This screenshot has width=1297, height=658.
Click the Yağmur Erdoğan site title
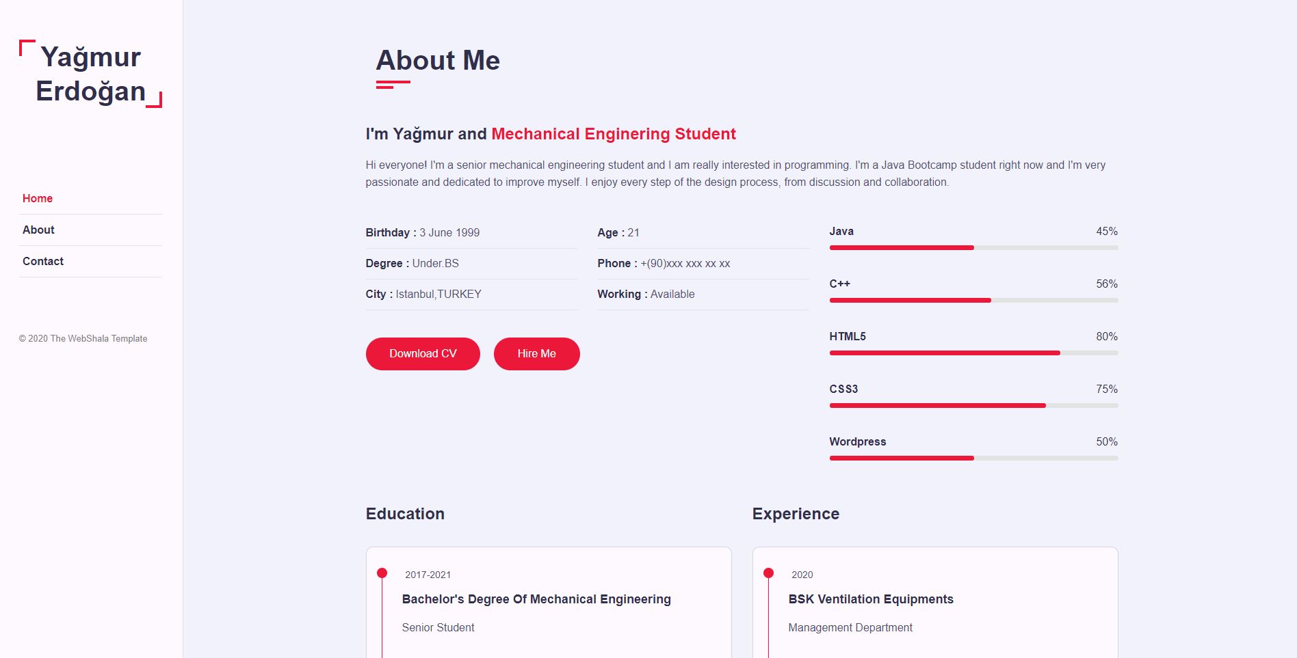point(91,75)
